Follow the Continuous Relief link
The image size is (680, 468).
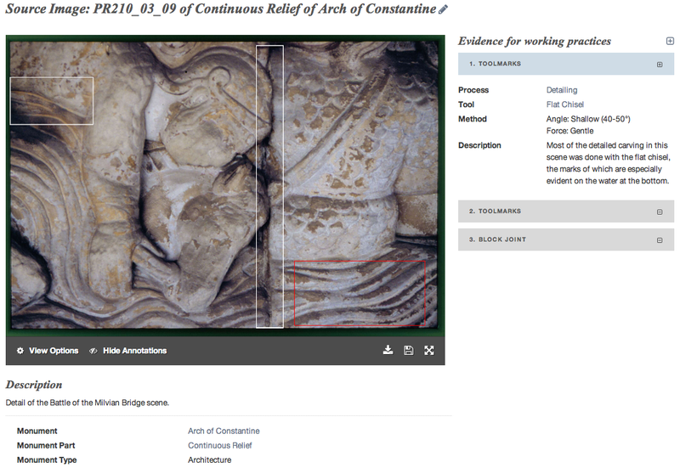220,445
